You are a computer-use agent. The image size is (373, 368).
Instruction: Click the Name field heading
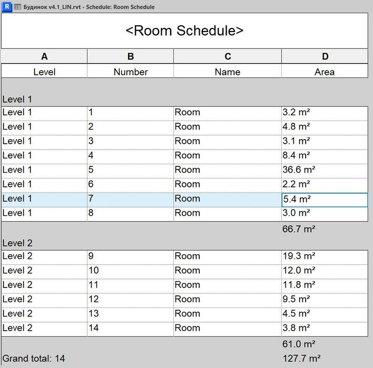(x=228, y=72)
